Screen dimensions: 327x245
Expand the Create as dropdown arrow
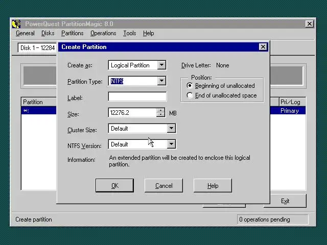click(161, 65)
